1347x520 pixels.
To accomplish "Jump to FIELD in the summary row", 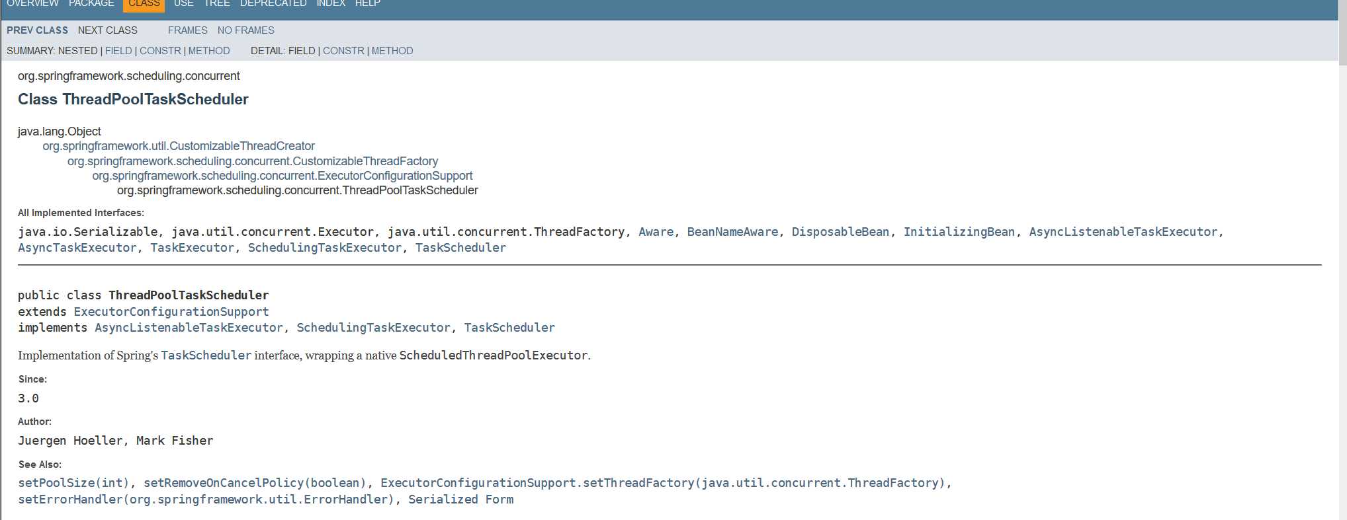I will 118,51.
